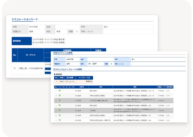Viewport: 193px width, 137px height.
Task: Enable the T3 checkbox in row 3
Action: point(66,101)
